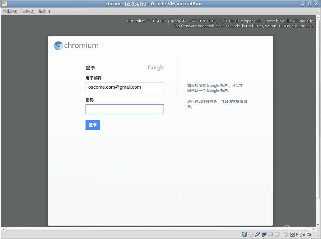The image size is (321, 239).
Task: Click the horizontal scrollbar at the bottom
Action: pyautogui.click(x=156, y=229)
